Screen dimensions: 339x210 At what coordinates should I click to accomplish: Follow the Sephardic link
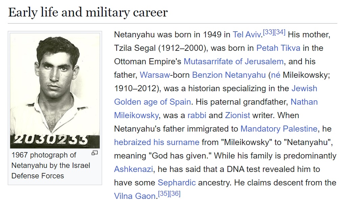click(x=176, y=182)
